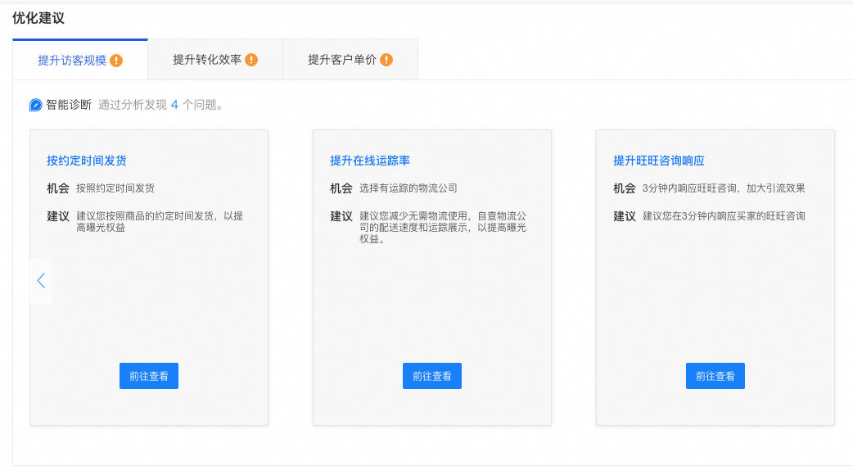Open the 提升转化效率 tab
853x475 pixels.
pos(207,60)
